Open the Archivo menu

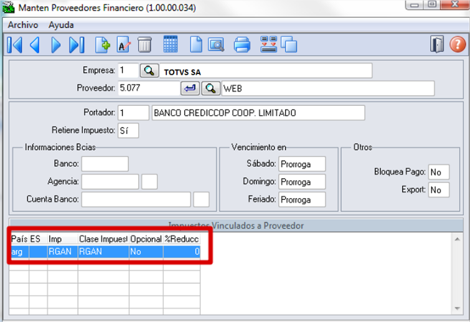(23, 25)
